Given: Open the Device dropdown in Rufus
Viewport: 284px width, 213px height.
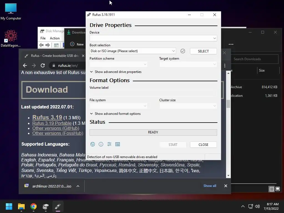Looking at the screenshot, I should click(153, 38).
